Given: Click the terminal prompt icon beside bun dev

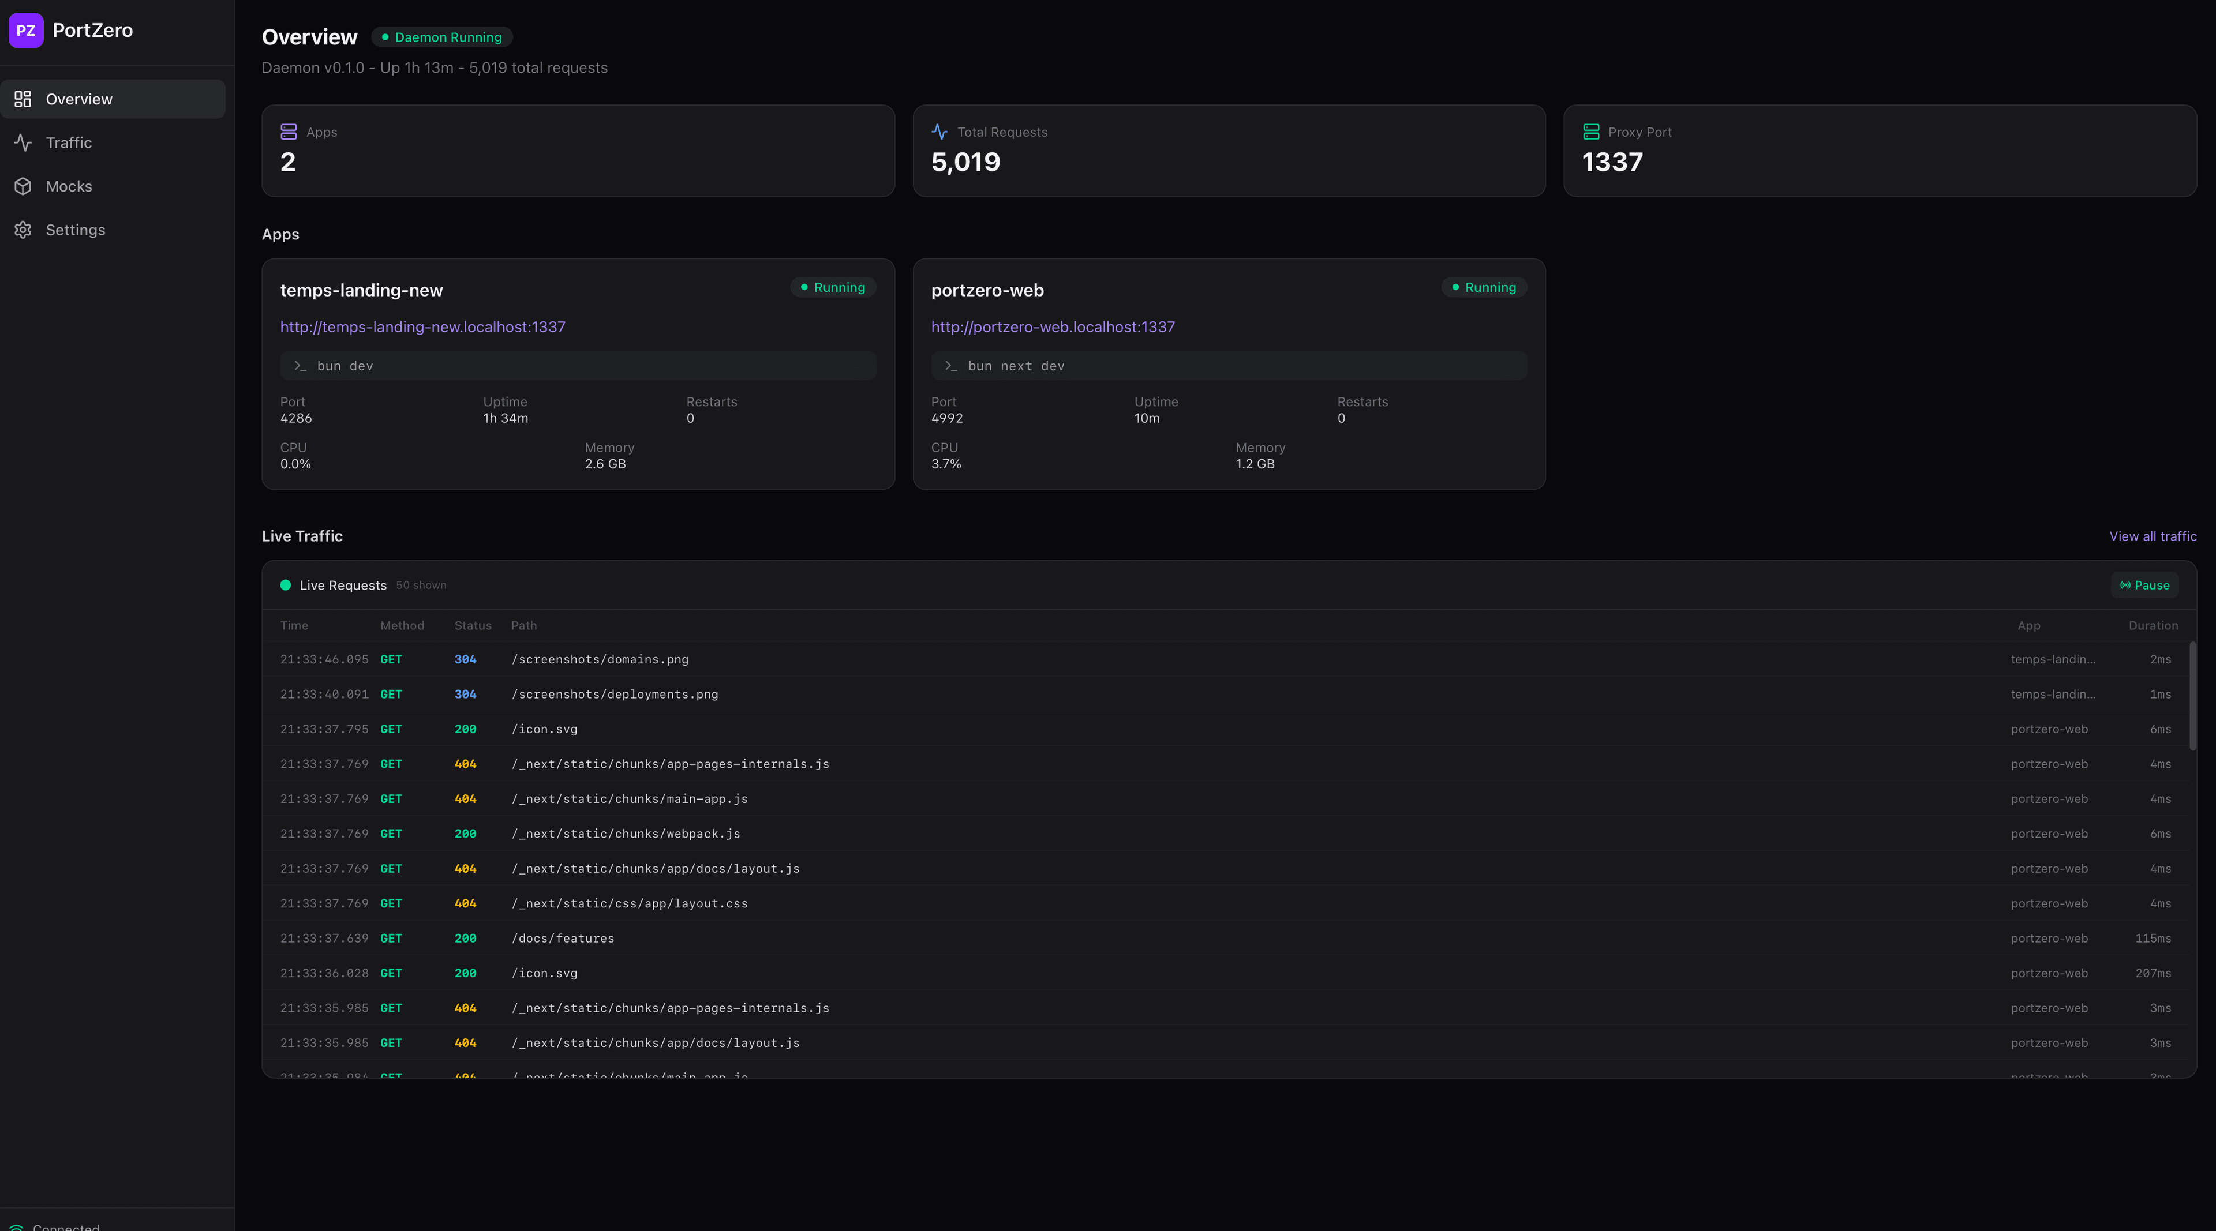Looking at the screenshot, I should pos(300,365).
